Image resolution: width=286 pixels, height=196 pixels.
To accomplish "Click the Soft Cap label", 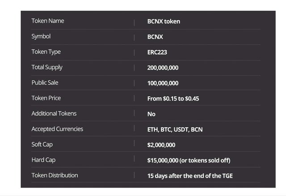I will point(42,145).
